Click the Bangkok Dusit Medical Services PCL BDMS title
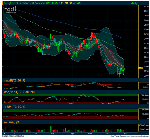150x139 pixels. click(32, 3)
